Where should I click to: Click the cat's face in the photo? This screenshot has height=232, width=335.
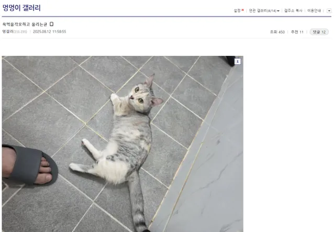tap(141, 97)
